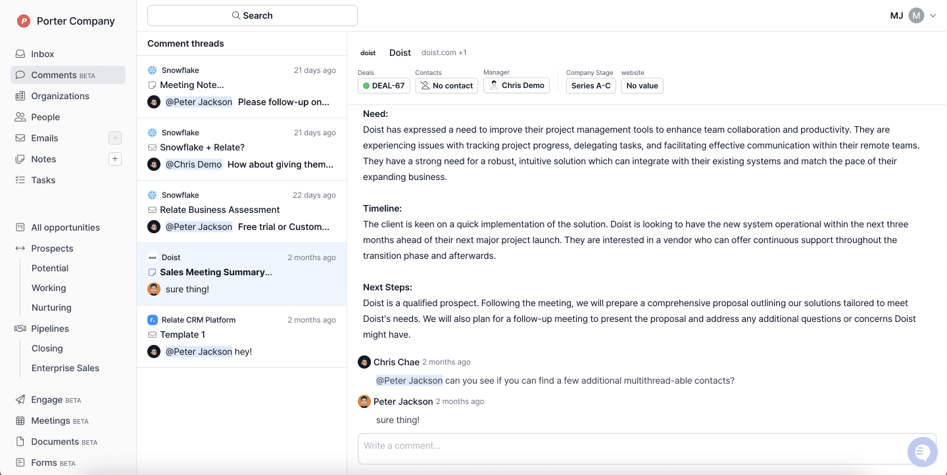Click the Search field

click(x=253, y=15)
